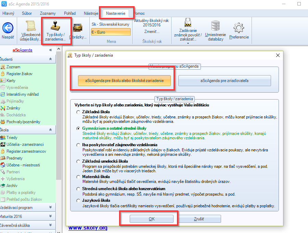
Task: Select Jazyková škola radio button
Action: click(x=78, y=200)
